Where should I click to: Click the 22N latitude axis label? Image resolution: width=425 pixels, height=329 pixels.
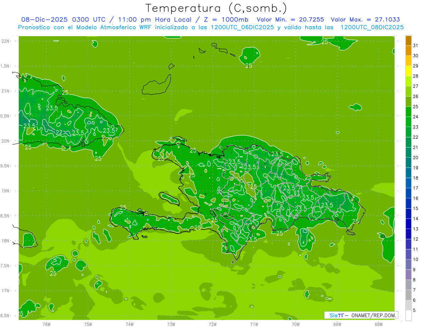(6, 41)
